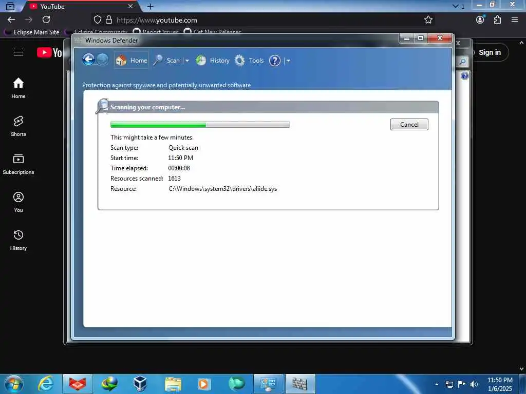Expand the Scan options dropdown arrow
Screen dimensions: 526x394
(187, 61)
